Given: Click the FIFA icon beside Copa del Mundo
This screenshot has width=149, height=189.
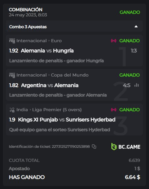Looking at the screenshot, I should tap(12, 75).
